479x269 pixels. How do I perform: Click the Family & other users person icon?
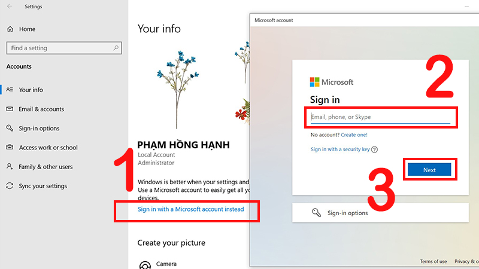point(10,167)
